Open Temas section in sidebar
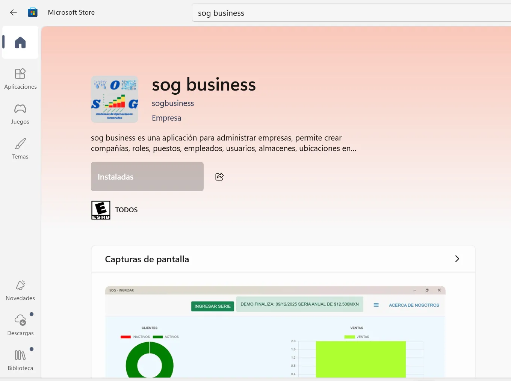Image resolution: width=511 pixels, height=381 pixels. click(x=20, y=149)
